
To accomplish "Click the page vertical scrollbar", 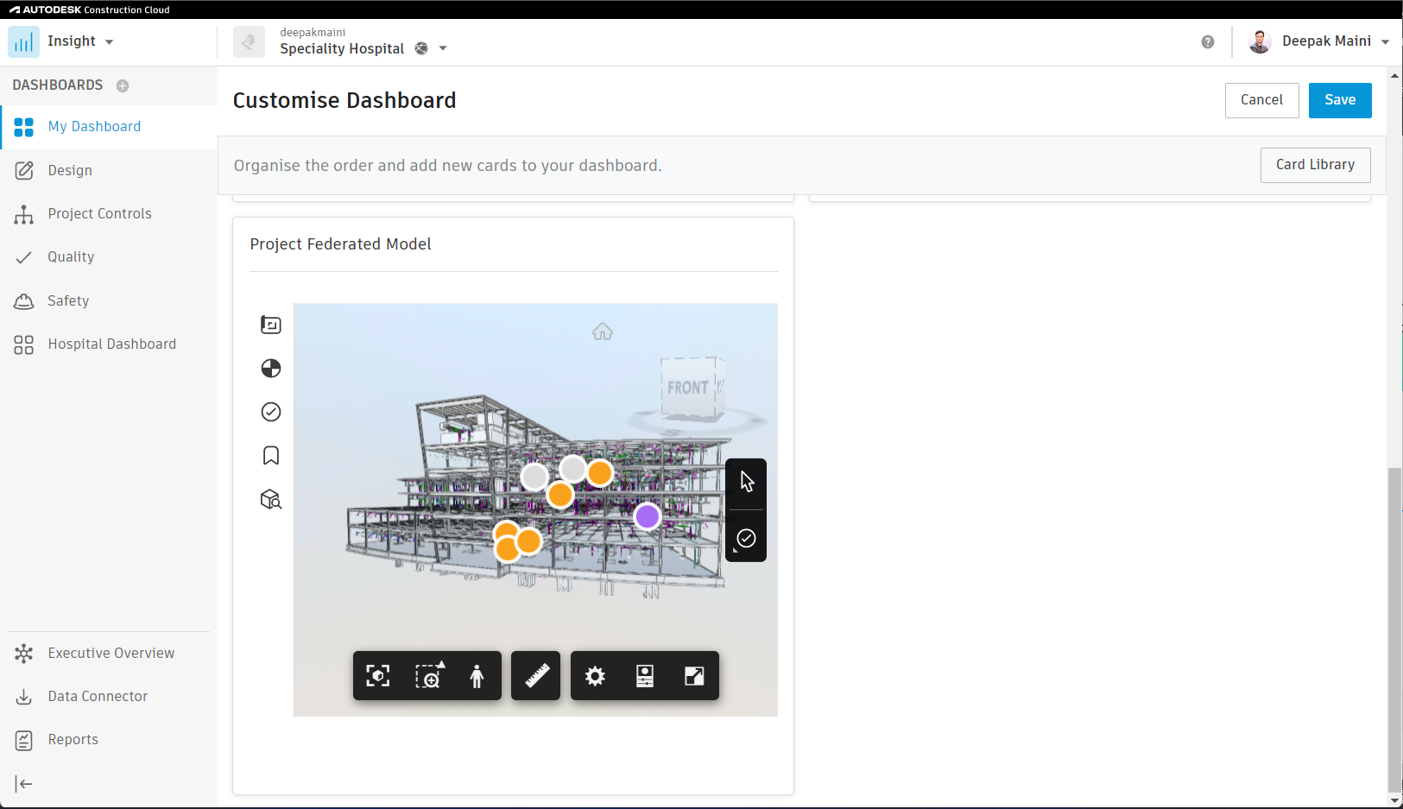I will (x=1395, y=629).
